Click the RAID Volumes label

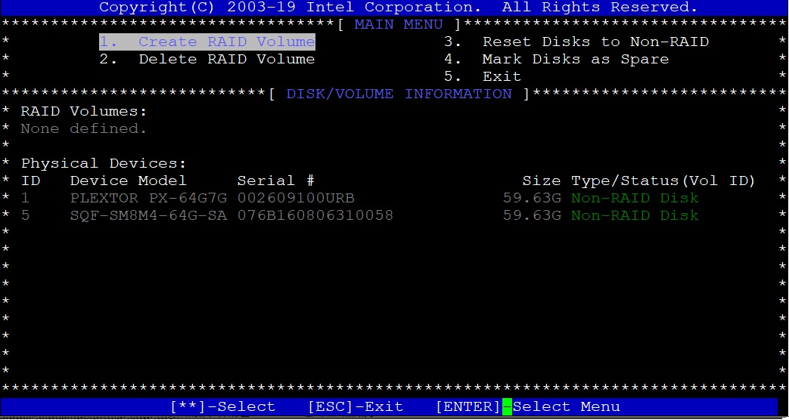click(x=84, y=111)
